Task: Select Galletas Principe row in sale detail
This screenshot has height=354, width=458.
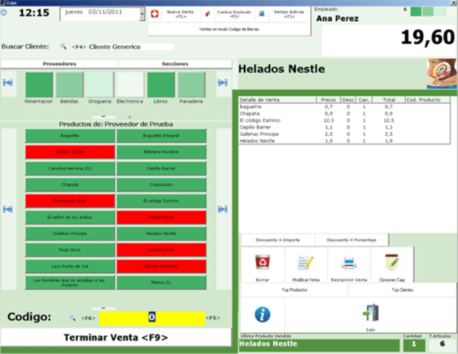Action: point(344,134)
